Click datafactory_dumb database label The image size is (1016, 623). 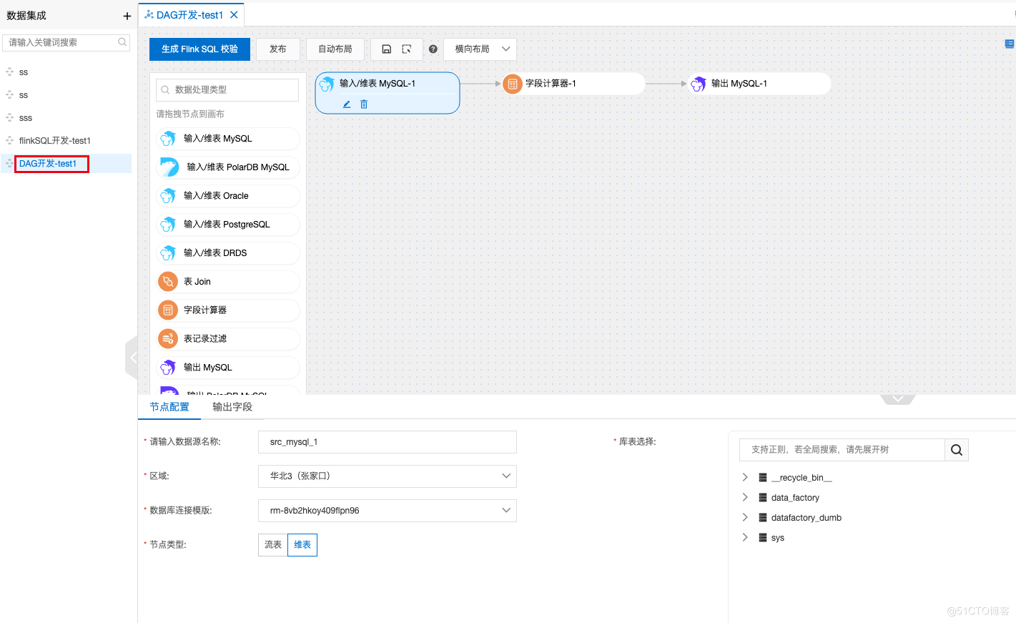[806, 518]
